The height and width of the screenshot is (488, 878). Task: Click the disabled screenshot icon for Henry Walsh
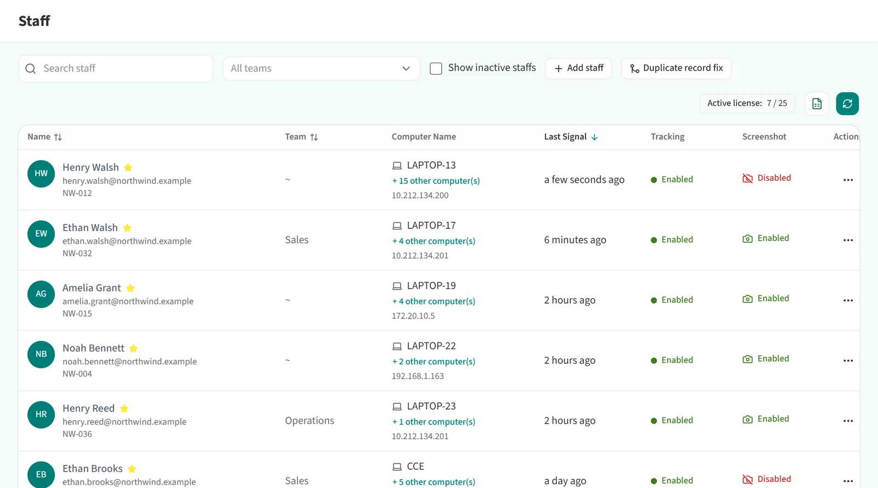click(747, 178)
